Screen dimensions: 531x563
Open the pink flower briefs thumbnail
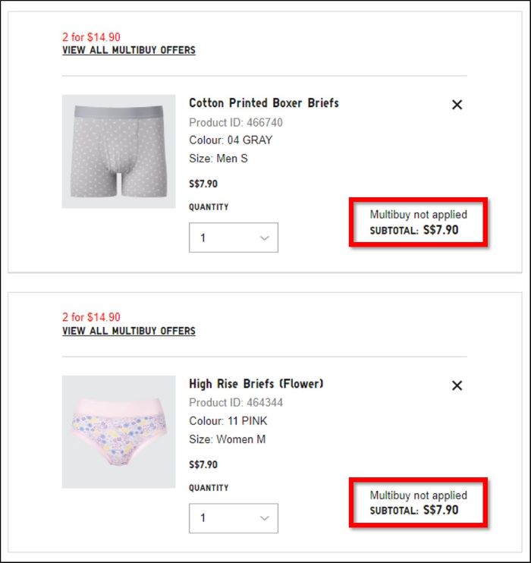point(118,432)
